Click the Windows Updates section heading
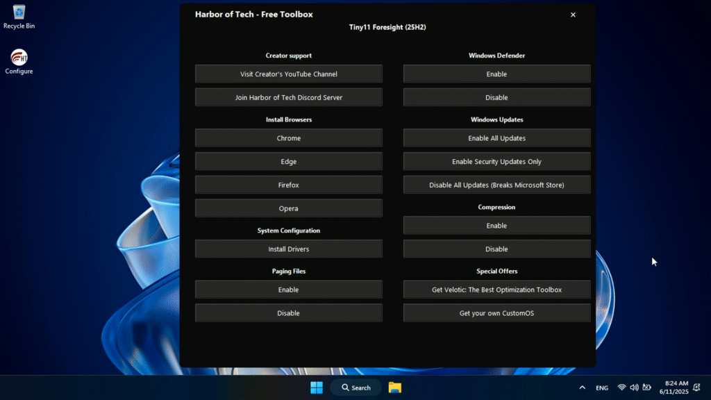711x400 pixels. (x=497, y=119)
